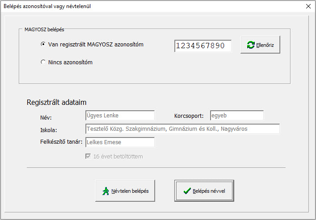316x220 pixels.
Task: Click the Korcsoport: label text
Action: click(189, 116)
